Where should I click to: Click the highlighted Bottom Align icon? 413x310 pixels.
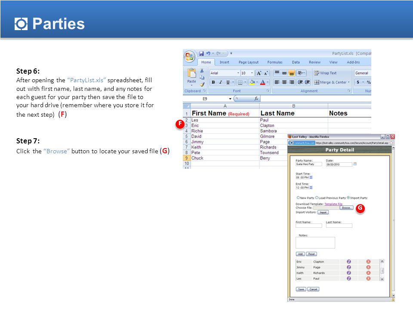coord(292,73)
